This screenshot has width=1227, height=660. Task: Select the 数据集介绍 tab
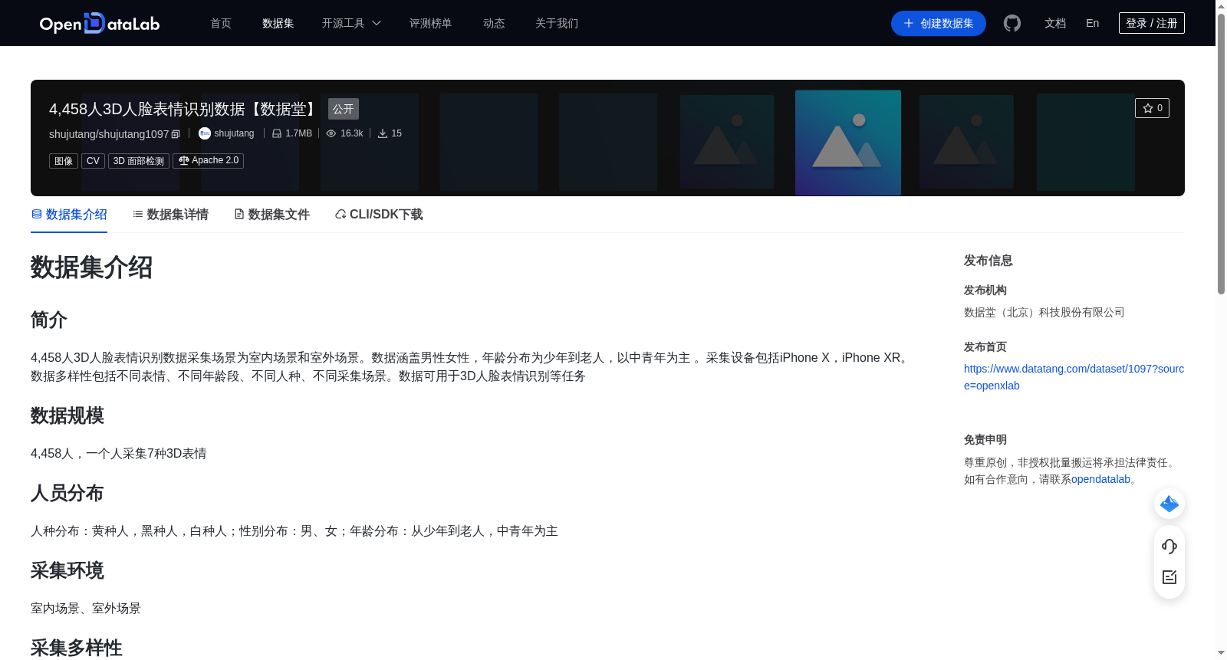pos(69,215)
